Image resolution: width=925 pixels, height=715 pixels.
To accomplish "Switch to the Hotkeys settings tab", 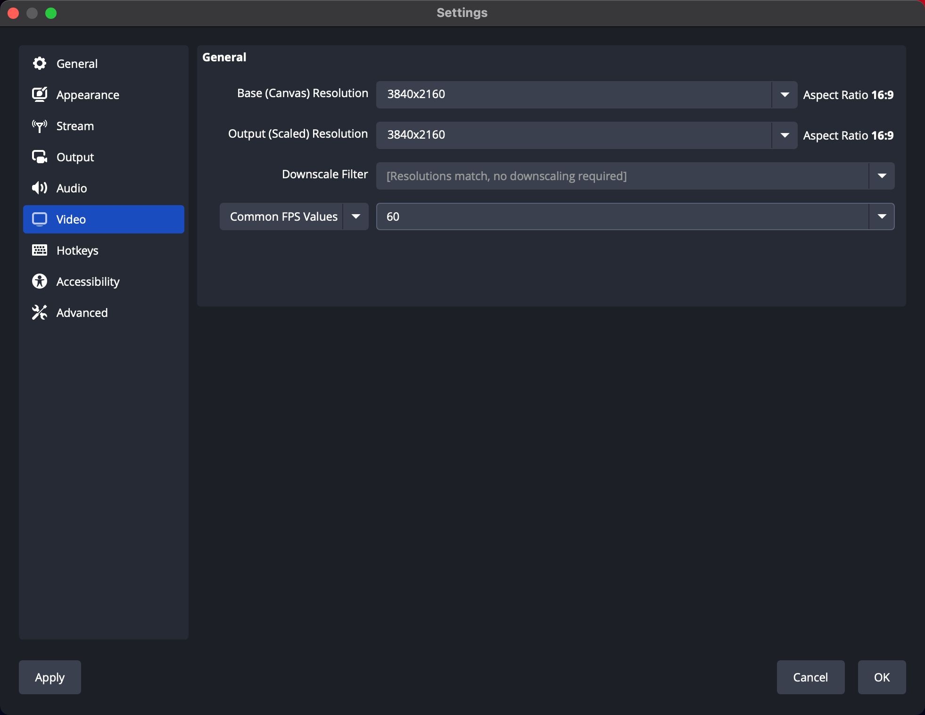I will click(x=77, y=250).
